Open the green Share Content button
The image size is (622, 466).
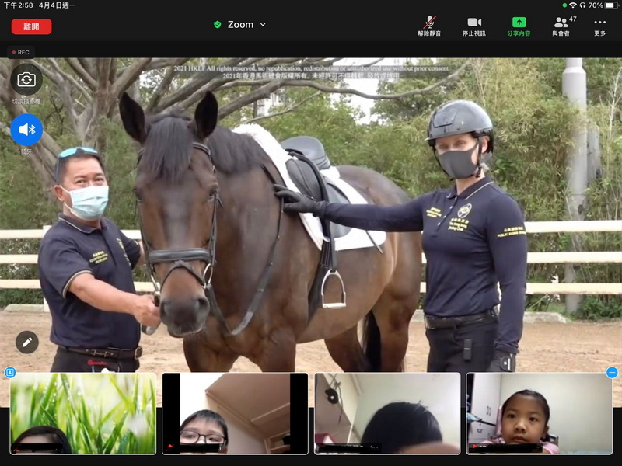pos(519,26)
